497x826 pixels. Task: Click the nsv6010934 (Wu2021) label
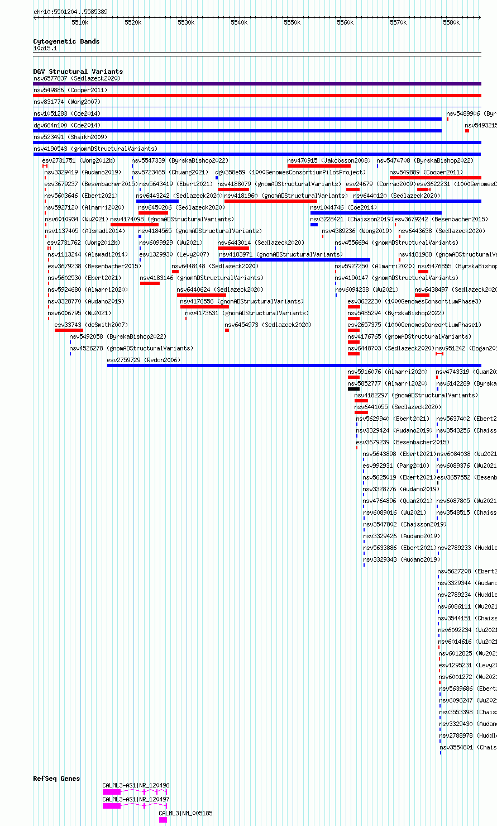coord(77,219)
